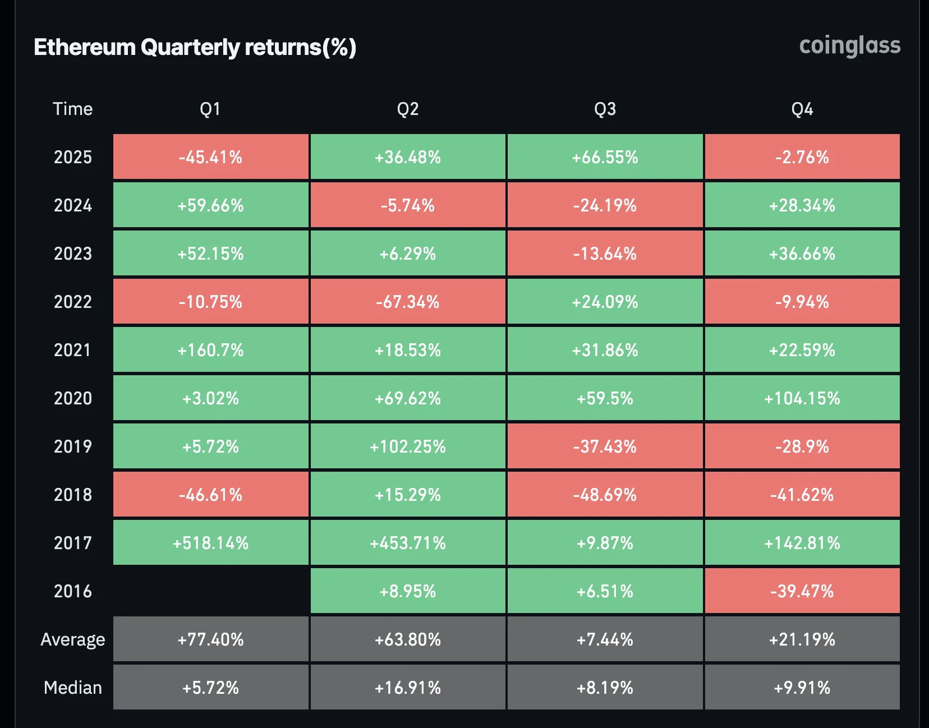Select the 2025 Q1 cell showing -45.41%
The width and height of the screenshot is (929, 728).
point(211,157)
